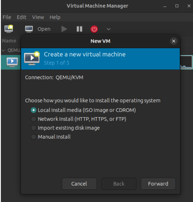Open the View menu

(38, 17)
